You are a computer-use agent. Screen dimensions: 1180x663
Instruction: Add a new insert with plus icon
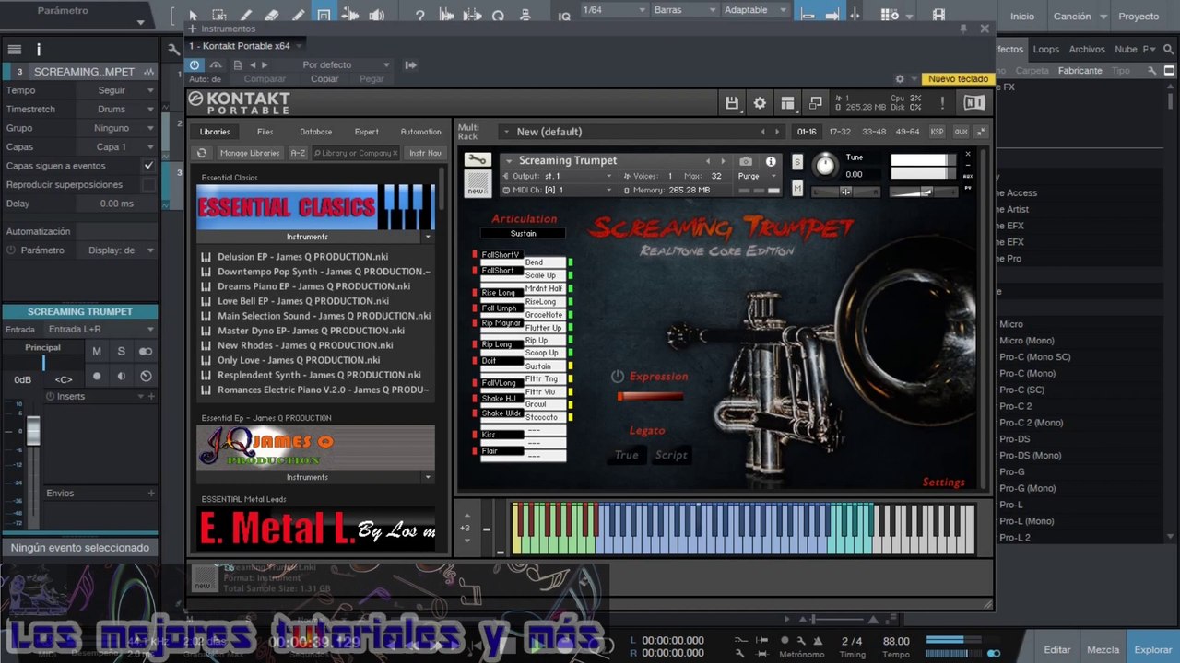click(x=151, y=396)
